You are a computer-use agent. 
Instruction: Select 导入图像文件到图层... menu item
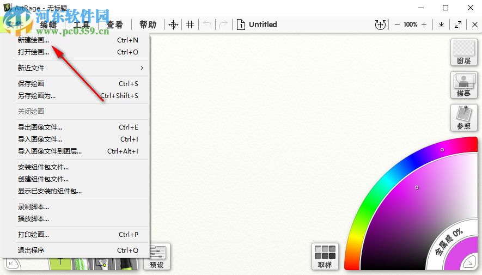point(75,151)
